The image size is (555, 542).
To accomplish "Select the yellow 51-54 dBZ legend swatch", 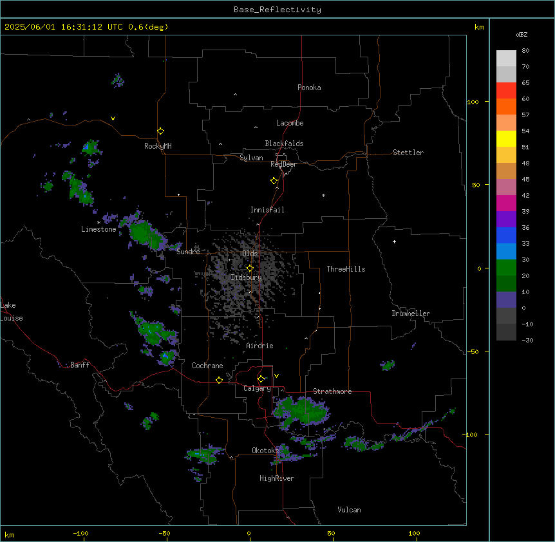I will [x=506, y=138].
